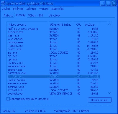Viewport: 118px width, 114px height.
Task: Select the ashMaiSv.exe process row
Action: [54, 87]
